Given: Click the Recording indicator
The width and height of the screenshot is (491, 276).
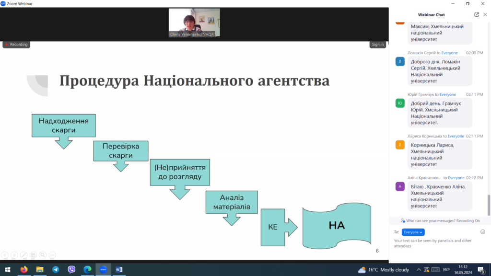Looking at the screenshot, I should click(16, 45).
